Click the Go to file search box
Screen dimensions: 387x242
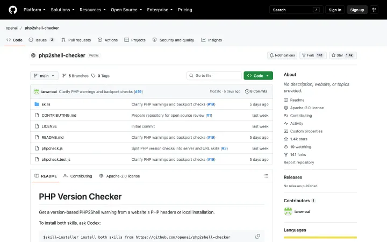tap(214, 76)
